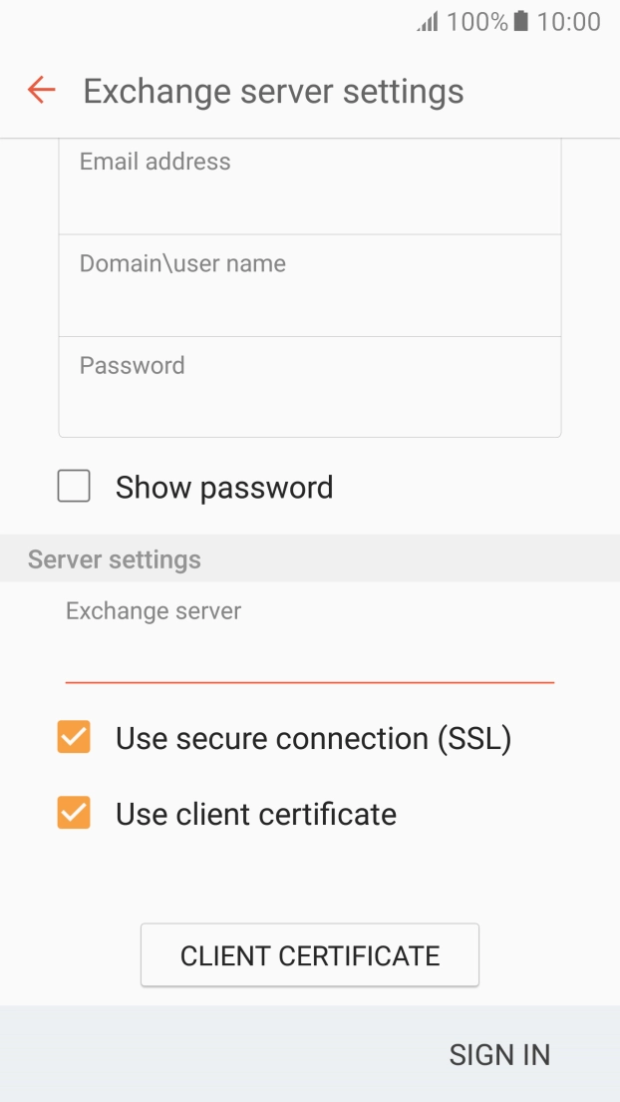Tap SIGN IN to submit credentials
Viewport: 620px width, 1102px height.
tap(499, 1054)
